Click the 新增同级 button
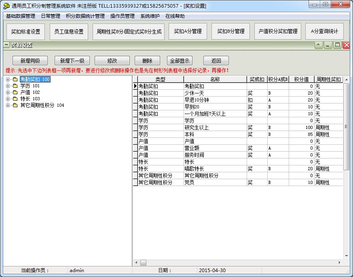Screen dimensions: 353x277 click(30, 61)
